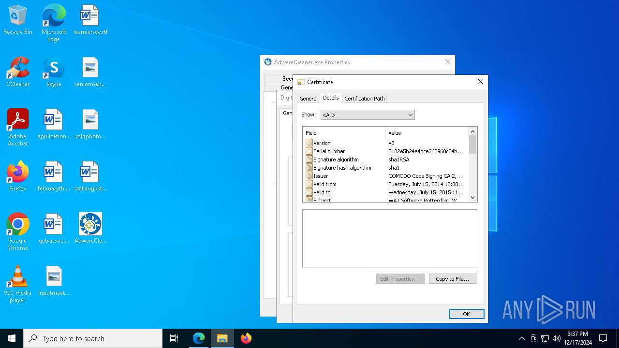Open the Windows Start menu
The width and height of the screenshot is (619, 348).
click(x=12, y=338)
